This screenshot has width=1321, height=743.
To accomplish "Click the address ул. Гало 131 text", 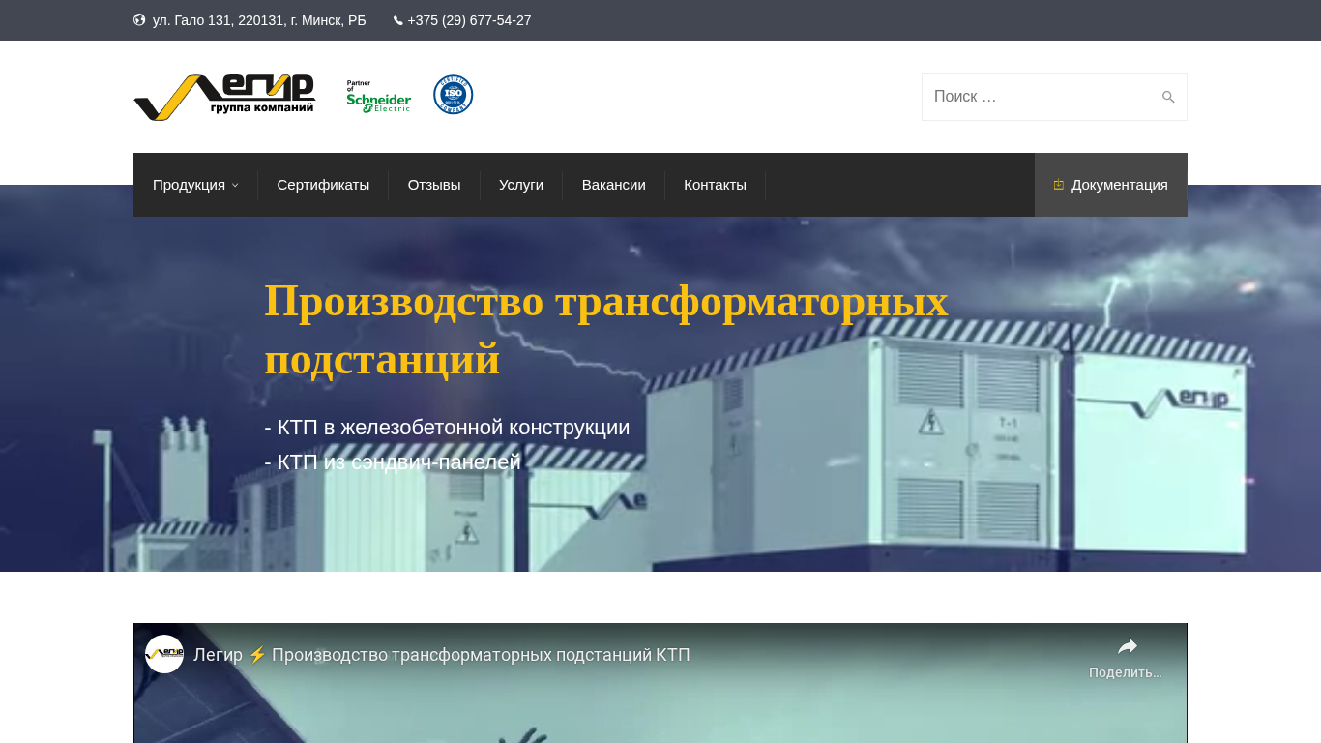I will coord(259,20).
